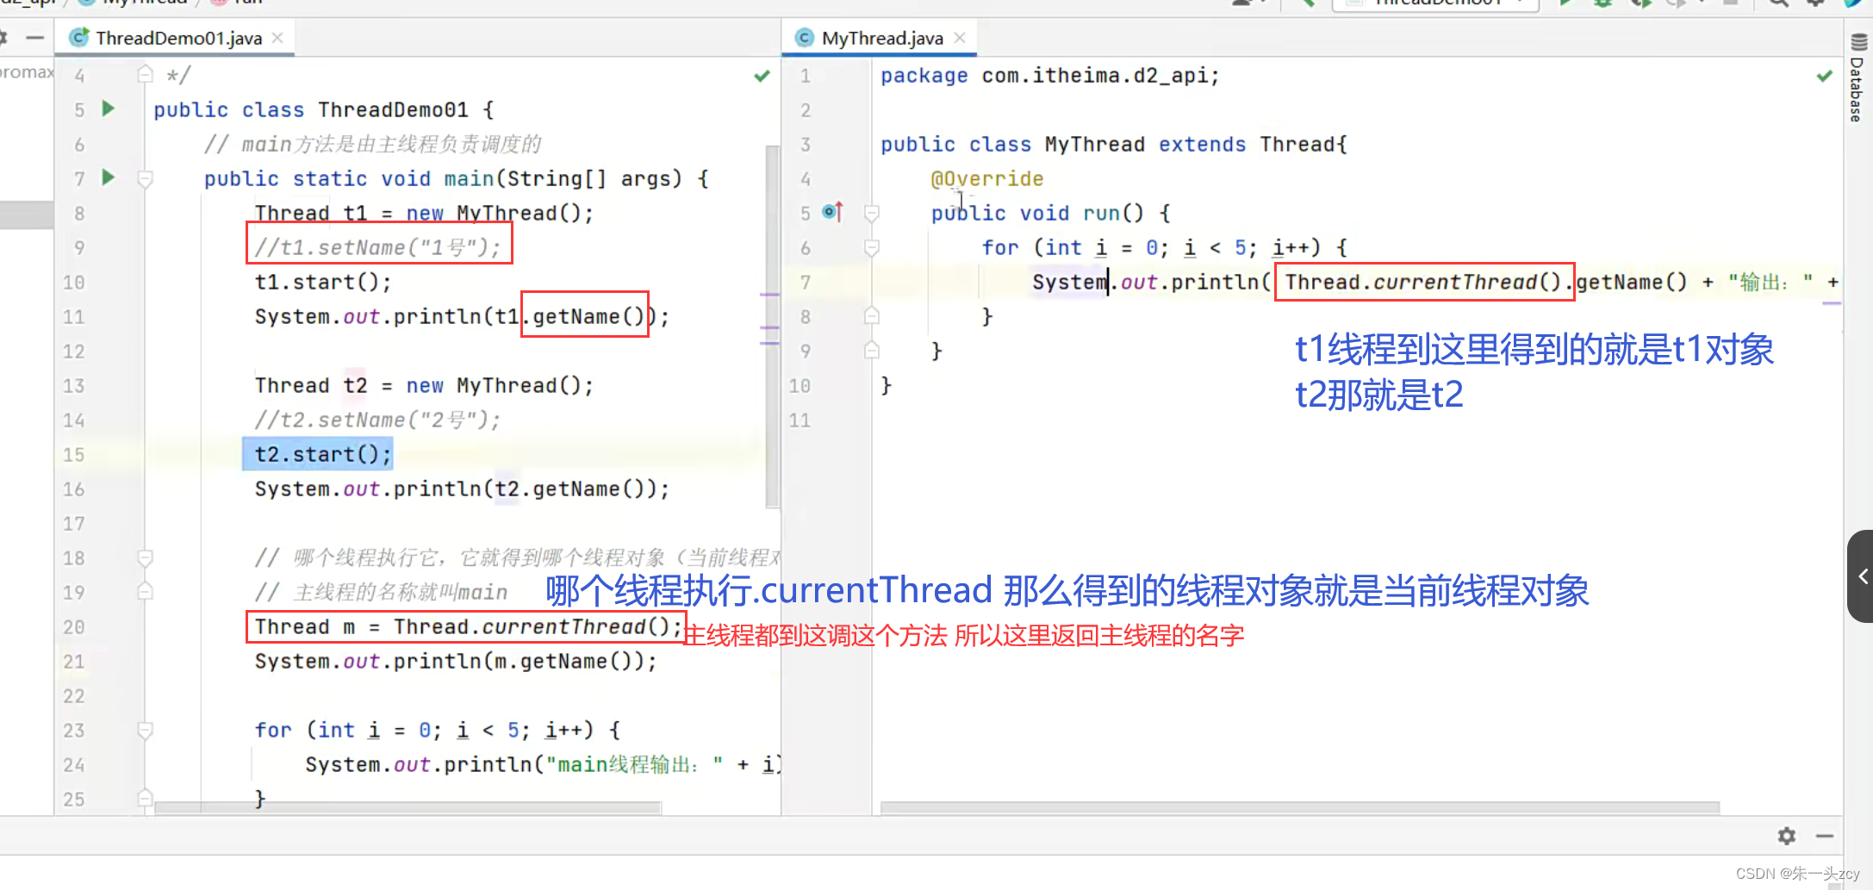Fold comment end marker at line 19
The height and width of the screenshot is (890, 1873).
pyautogui.click(x=146, y=592)
